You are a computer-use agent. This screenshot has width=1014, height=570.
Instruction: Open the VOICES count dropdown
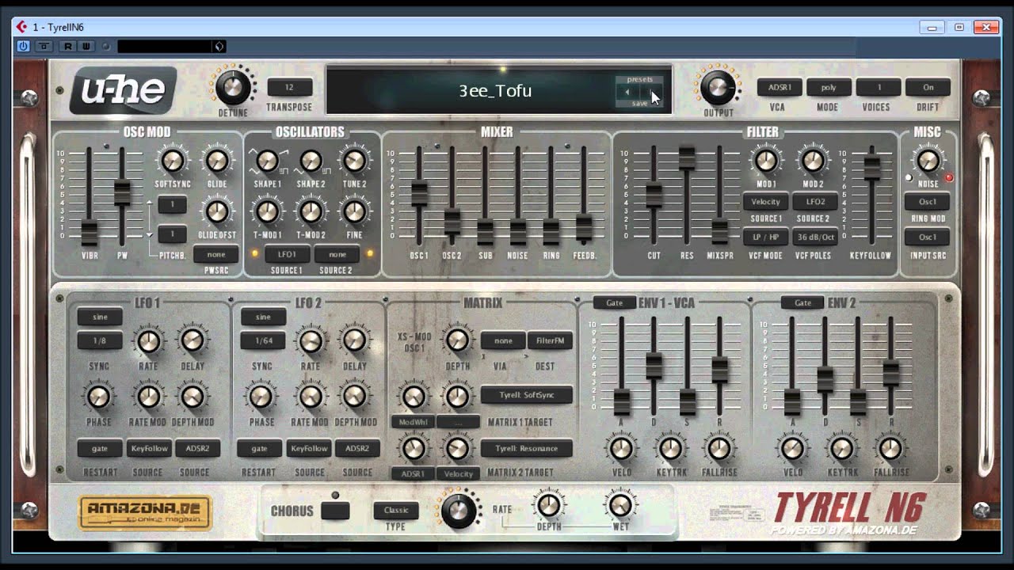pos(879,87)
